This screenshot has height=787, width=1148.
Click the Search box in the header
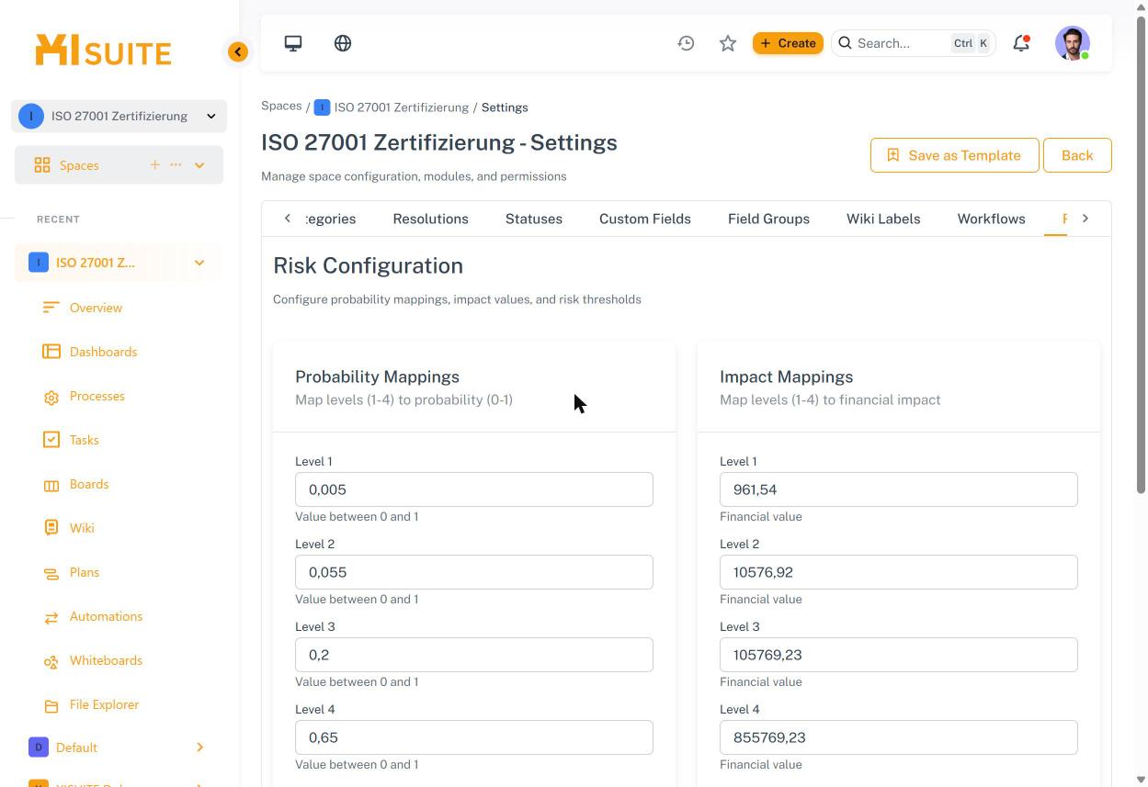(914, 43)
